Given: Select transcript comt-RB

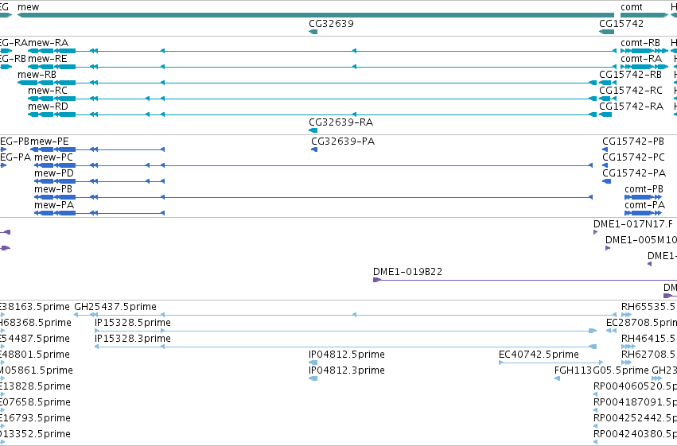Looking at the screenshot, I should pos(644,51).
